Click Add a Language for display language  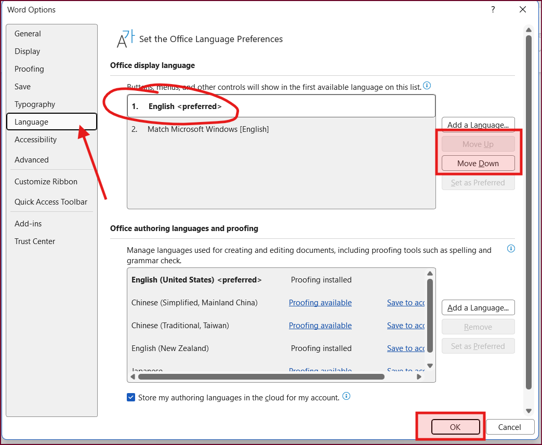478,125
